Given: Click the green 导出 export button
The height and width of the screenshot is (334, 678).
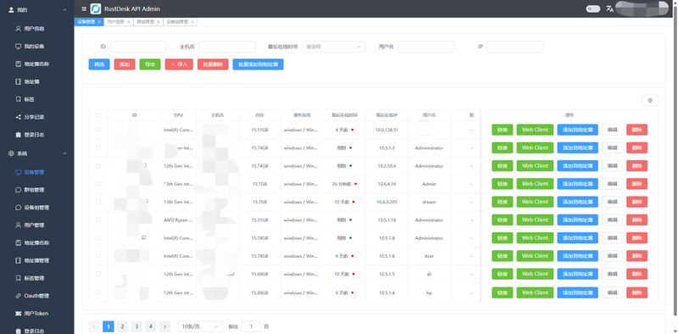Looking at the screenshot, I should (150, 64).
